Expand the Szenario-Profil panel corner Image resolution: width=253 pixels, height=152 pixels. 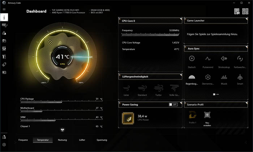(246, 103)
